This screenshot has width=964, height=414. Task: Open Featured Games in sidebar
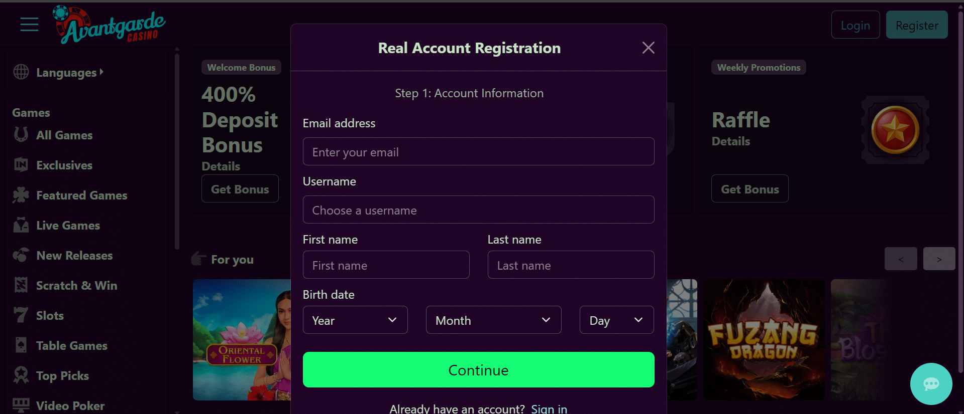tap(81, 195)
